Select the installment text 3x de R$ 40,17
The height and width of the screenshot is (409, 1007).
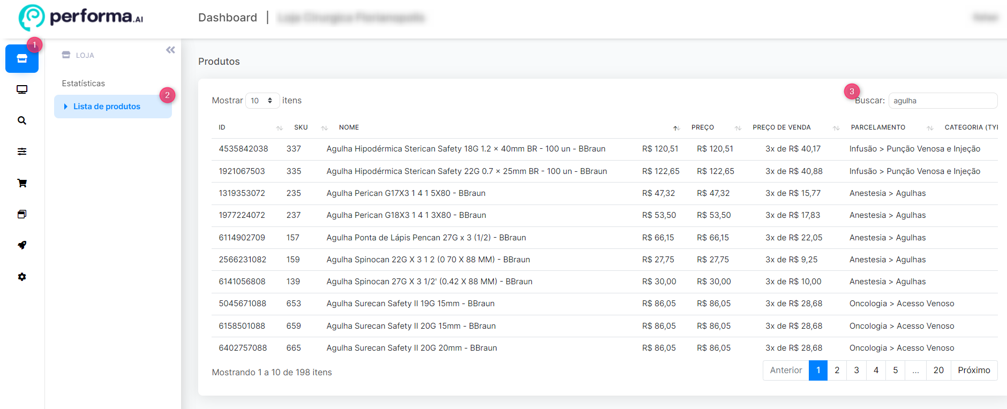pyautogui.click(x=793, y=149)
